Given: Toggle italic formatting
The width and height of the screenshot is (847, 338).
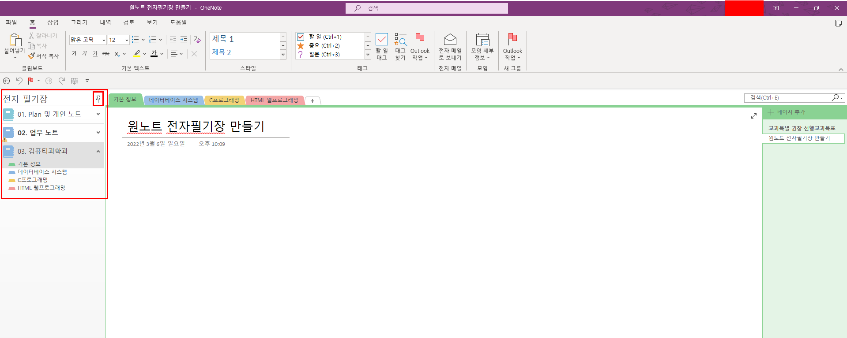Looking at the screenshot, I should (x=85, y=54).
